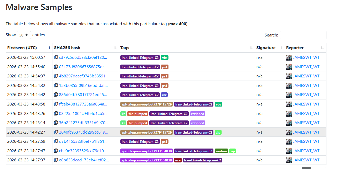The height and width of the screenshot is (169, 338).
Task: Click api-telegram-org-bot7379415729 tag in 14:43:58 row
Action: 147,104
